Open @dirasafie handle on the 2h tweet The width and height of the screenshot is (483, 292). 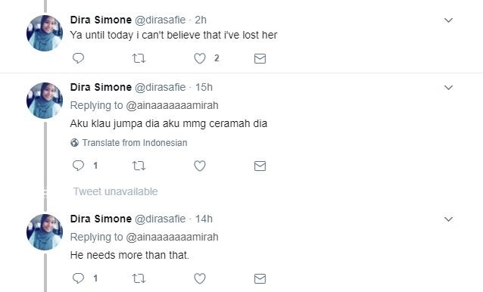[160, 20]
